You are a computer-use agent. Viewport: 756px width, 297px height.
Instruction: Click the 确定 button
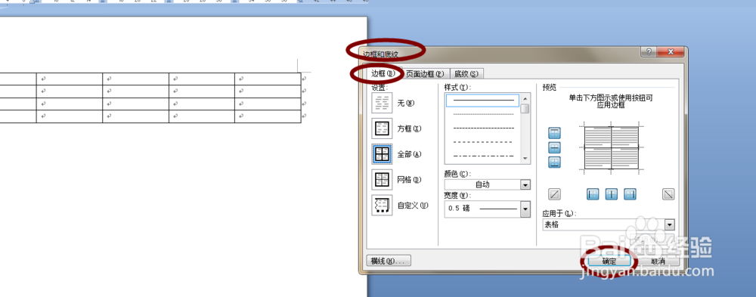click(x=609, y=261)
